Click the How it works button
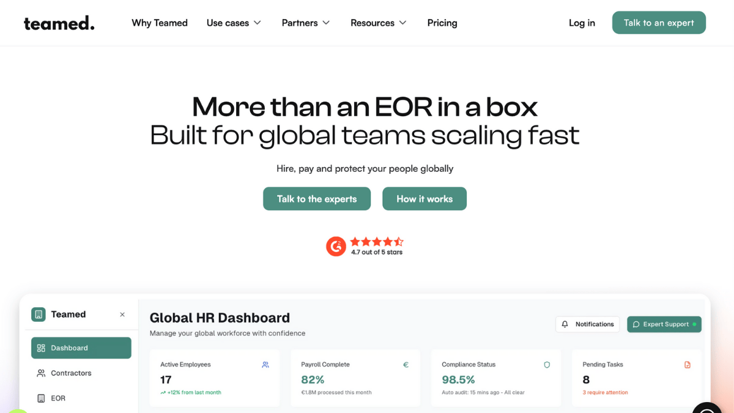This screenshot has height=413, width=734. (x=424, y=198)
